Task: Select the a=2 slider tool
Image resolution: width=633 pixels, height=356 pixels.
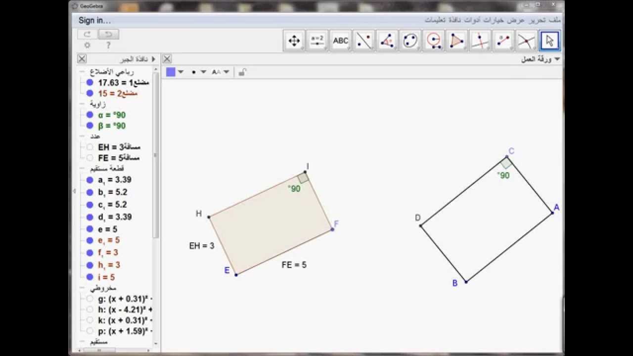Action: (x=317, y=41)
